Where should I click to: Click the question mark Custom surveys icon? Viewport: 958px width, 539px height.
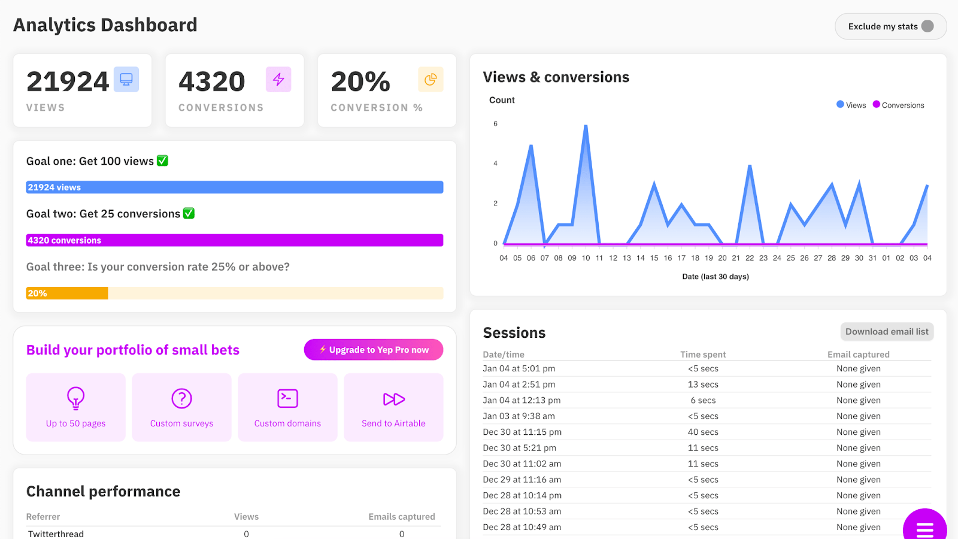click(x=181, y=398)
